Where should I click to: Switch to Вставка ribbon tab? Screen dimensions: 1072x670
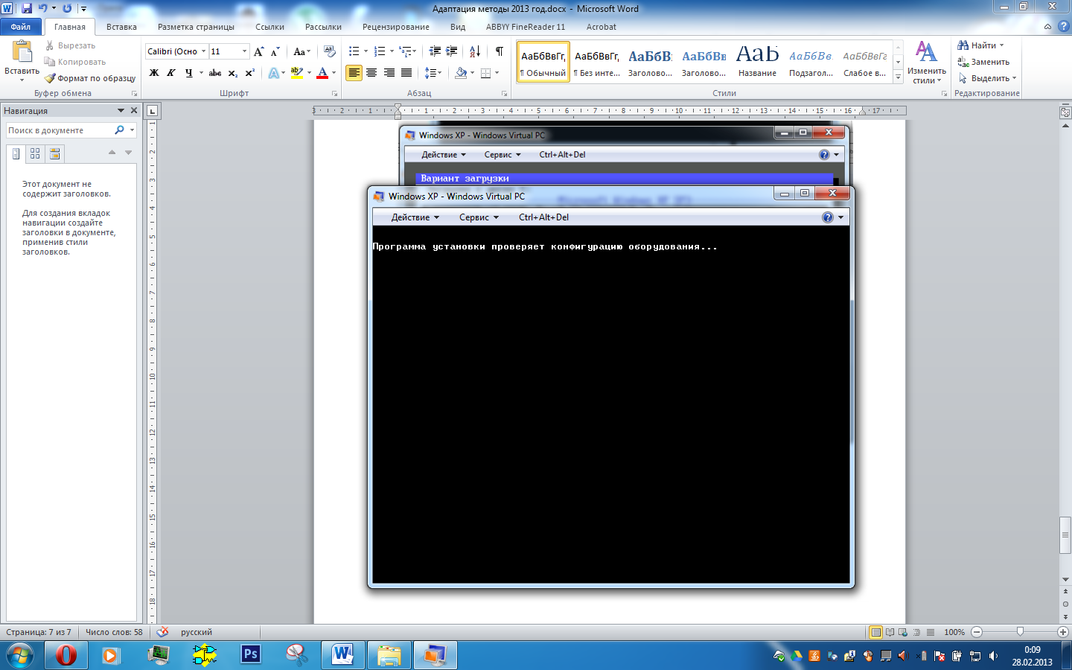(121, 27)
